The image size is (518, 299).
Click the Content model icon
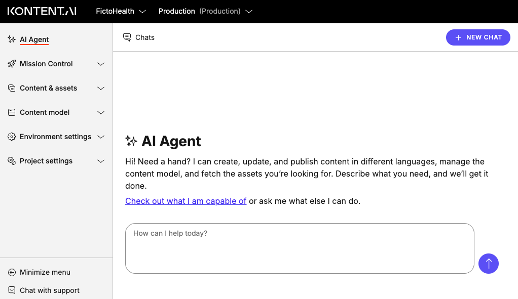(11, 112)
